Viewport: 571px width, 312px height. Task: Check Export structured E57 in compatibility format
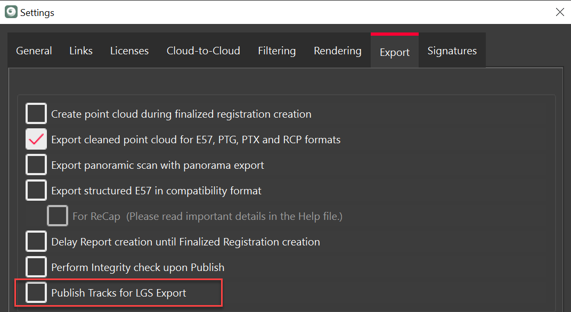[36, 191]
